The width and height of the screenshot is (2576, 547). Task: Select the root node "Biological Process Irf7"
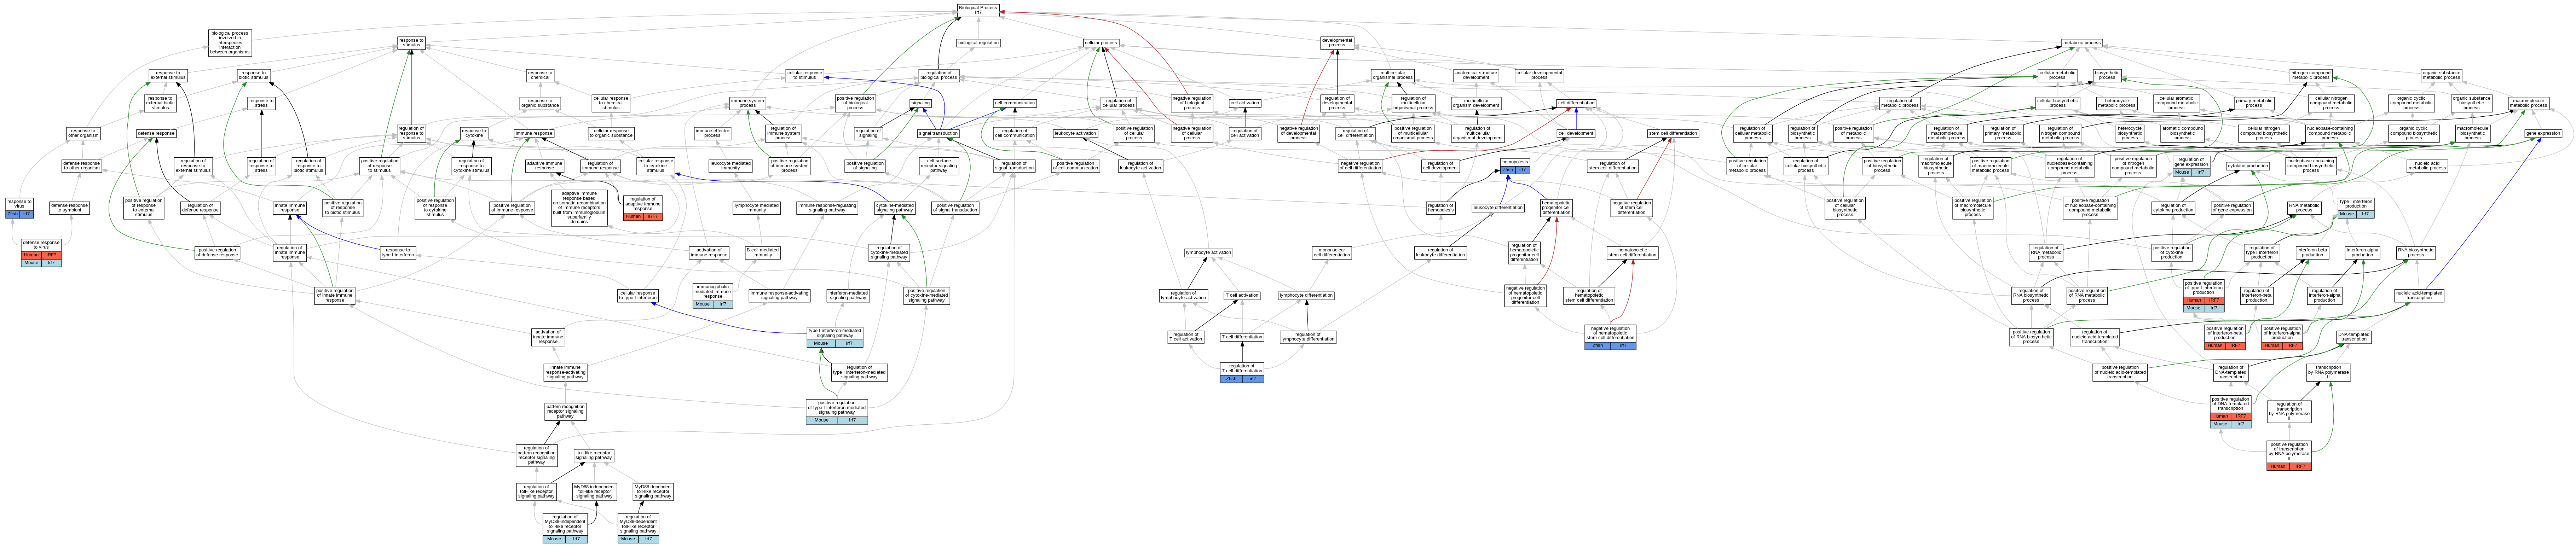tap(978, 10)
